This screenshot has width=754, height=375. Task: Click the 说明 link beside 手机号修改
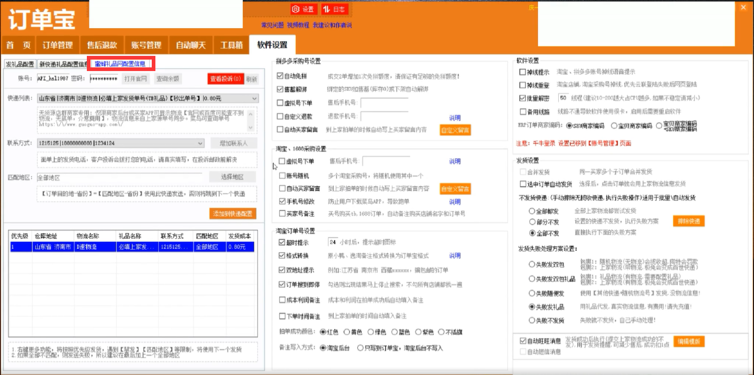coord(454,201)
